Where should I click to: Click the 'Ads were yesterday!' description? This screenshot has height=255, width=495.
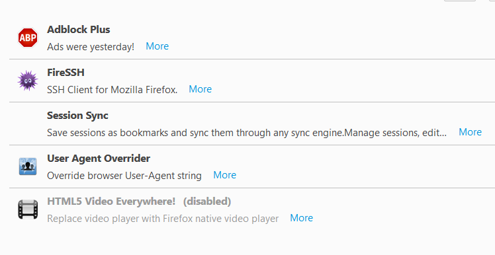click(x=91, y=47)
